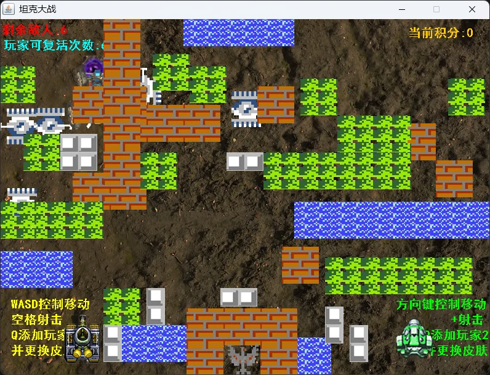Click the enemy tank beside the right brick block
The image size is (490, 375).
[x=244, y=109]
